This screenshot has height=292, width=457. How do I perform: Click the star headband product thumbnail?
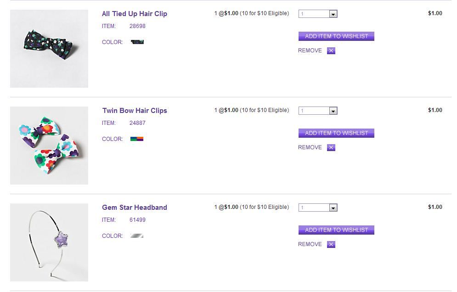(x=49, y=242)
